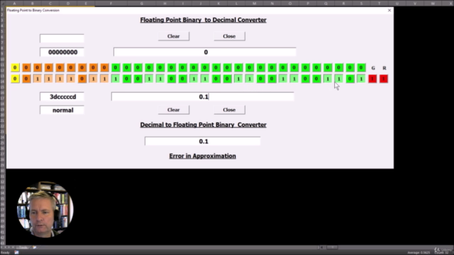Click the Clear button below 0.1
The image size is (454, 255).
coord(173,110)
